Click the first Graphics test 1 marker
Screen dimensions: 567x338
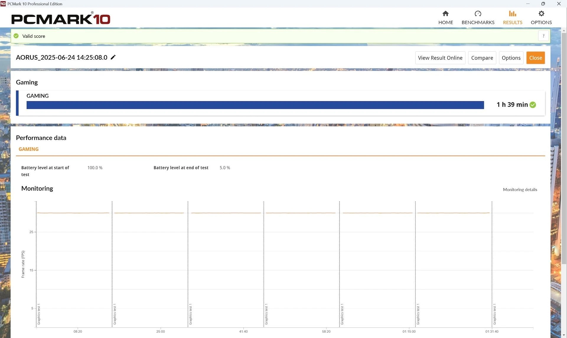pyautogui.click(x=39, y=314)
